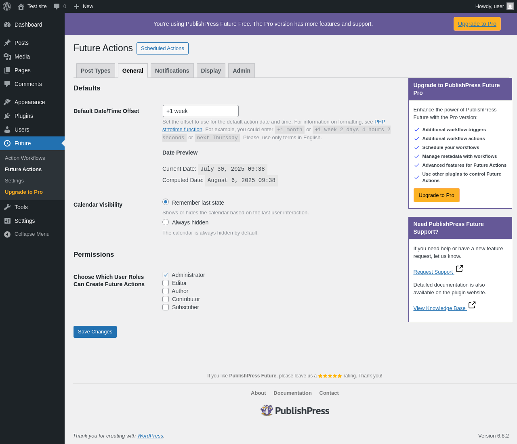Click the Current Date value July 30, 2025

coord(233,169)
